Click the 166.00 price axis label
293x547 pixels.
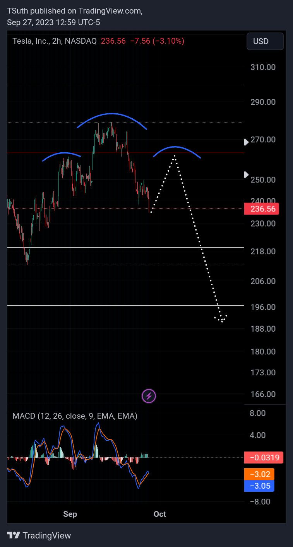263,394
